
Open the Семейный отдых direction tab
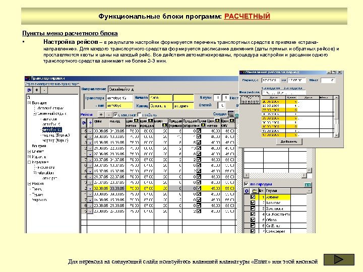tap(121, 89)
